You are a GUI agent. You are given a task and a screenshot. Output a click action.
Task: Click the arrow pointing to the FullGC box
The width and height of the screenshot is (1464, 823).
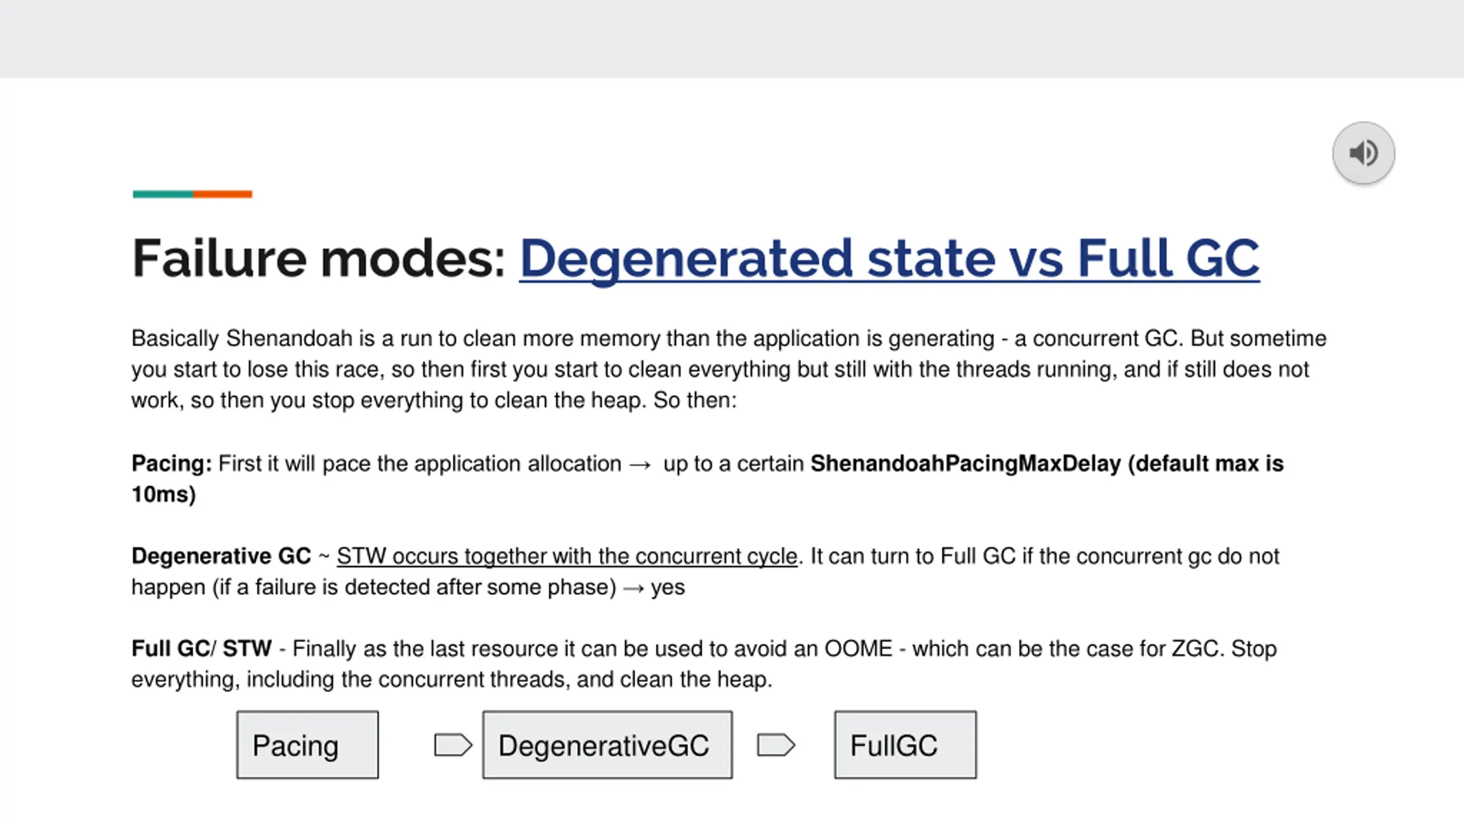(x=775, y=745)
